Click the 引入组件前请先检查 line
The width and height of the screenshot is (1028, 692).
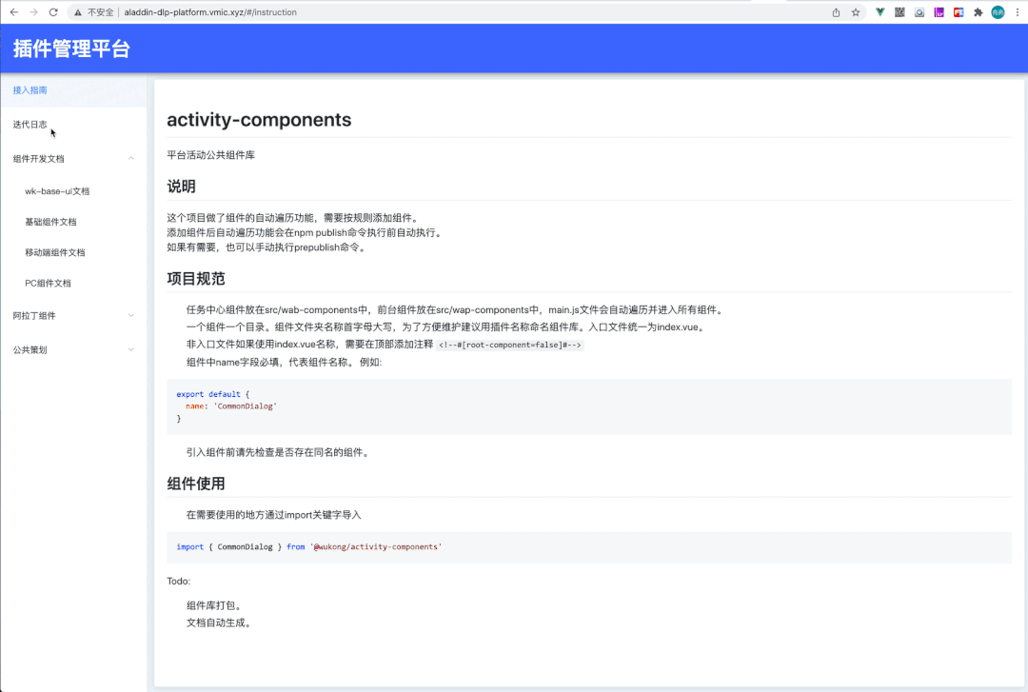point(278,452)
